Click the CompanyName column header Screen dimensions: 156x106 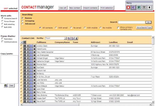[62, 42]
